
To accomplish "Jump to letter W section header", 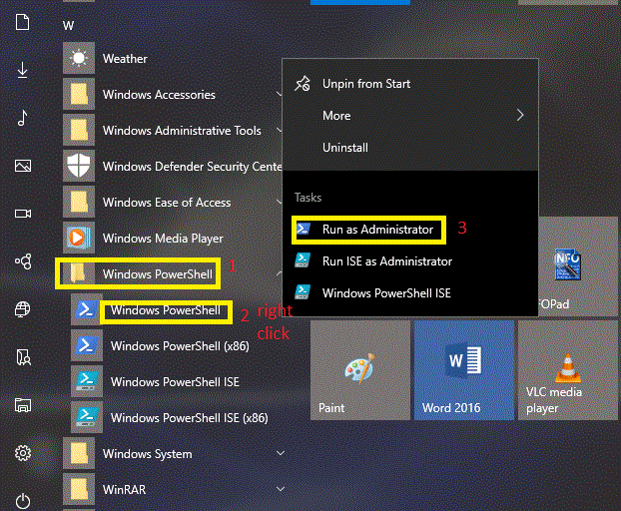I will pyautogui.click(x=68, y=26).
